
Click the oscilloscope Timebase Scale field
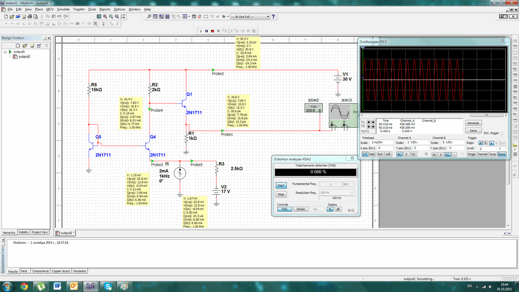click(381, 142)
